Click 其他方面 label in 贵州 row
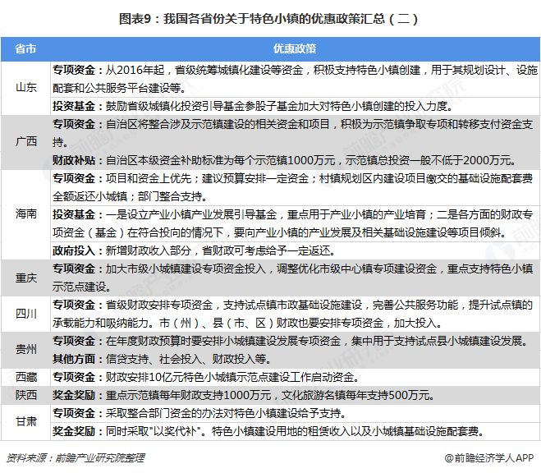This screenshot has width=541, height=473. coord(74,359)
